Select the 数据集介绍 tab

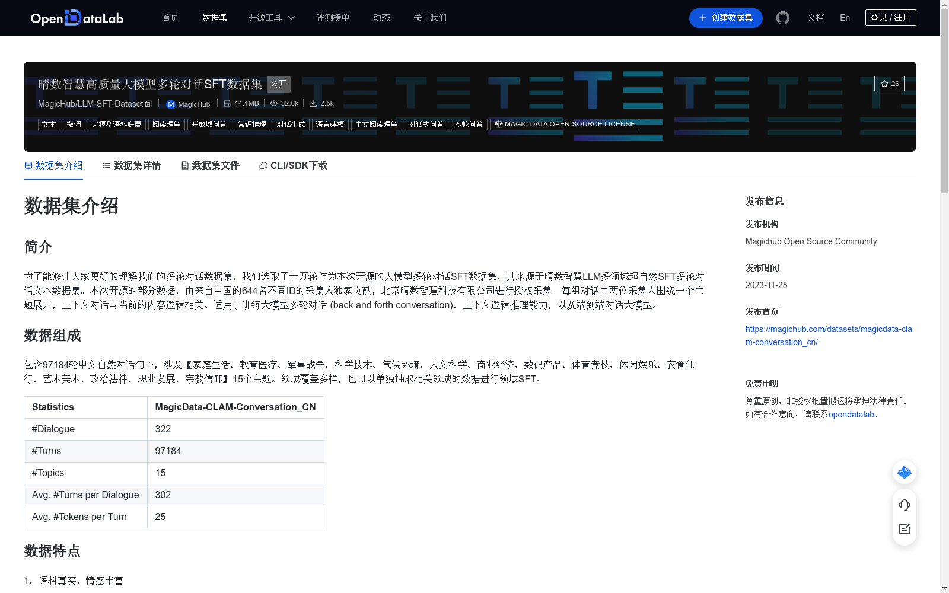point(53,165)
